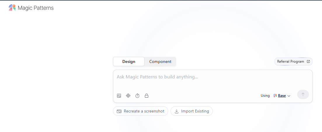
Task: Click the diamond components icon in prompt box
Action: click(128, 96)
